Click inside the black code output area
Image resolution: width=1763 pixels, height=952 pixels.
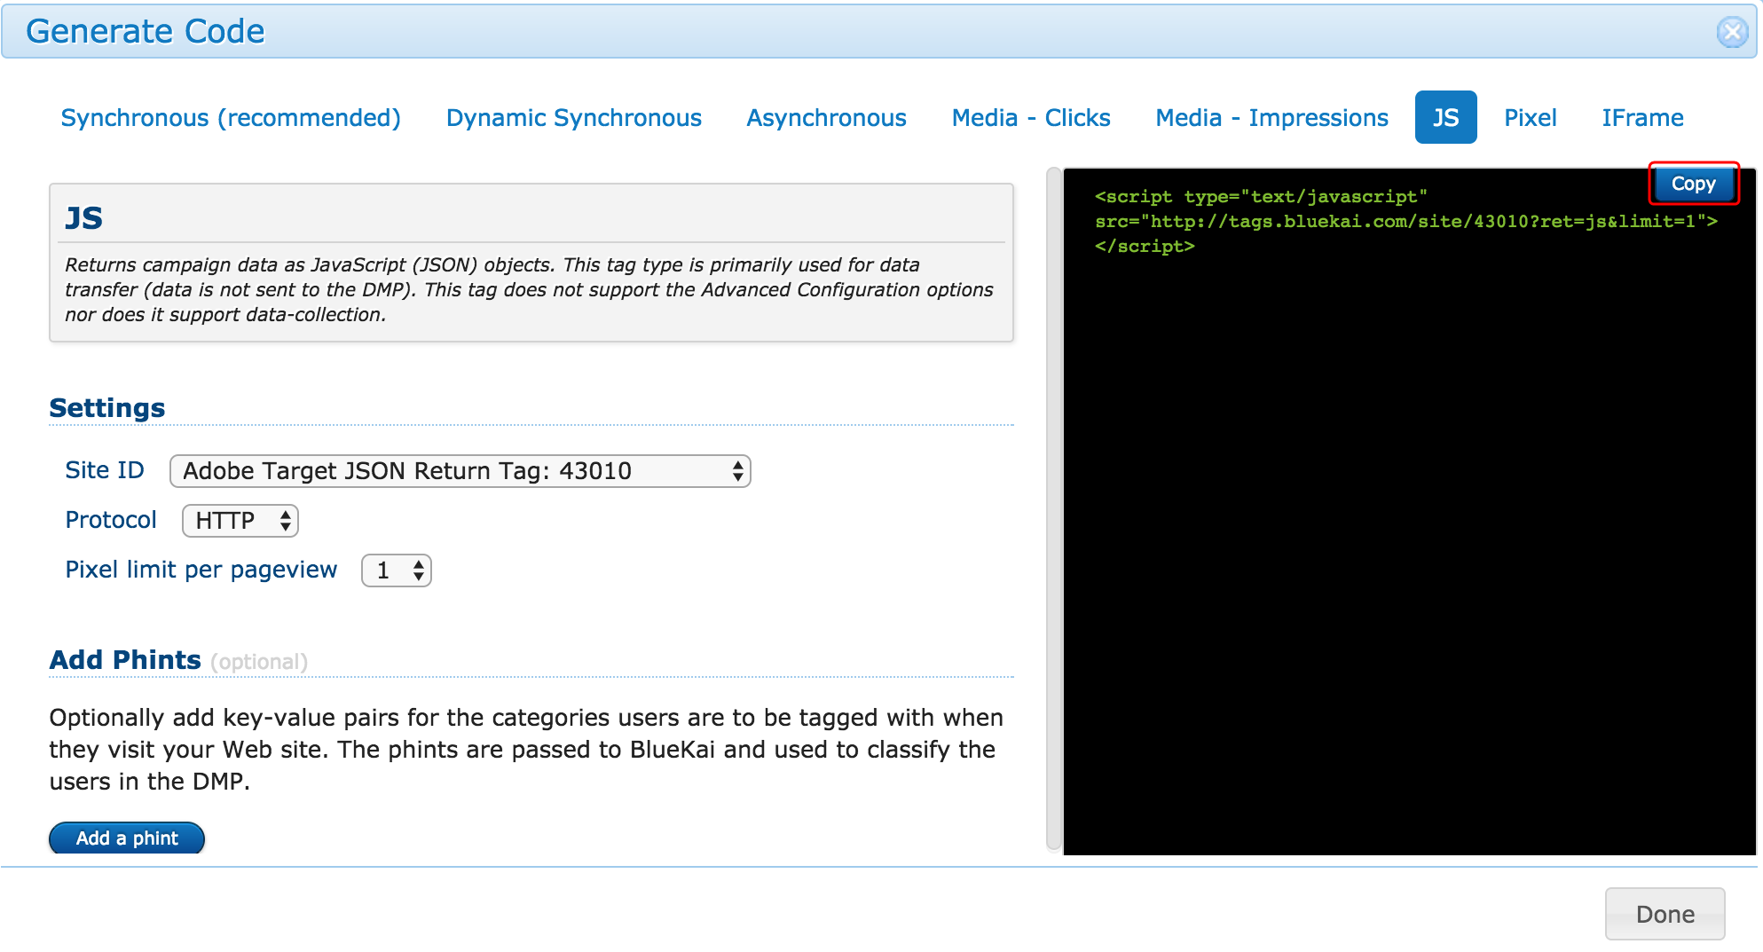[x=1409, y=550]
